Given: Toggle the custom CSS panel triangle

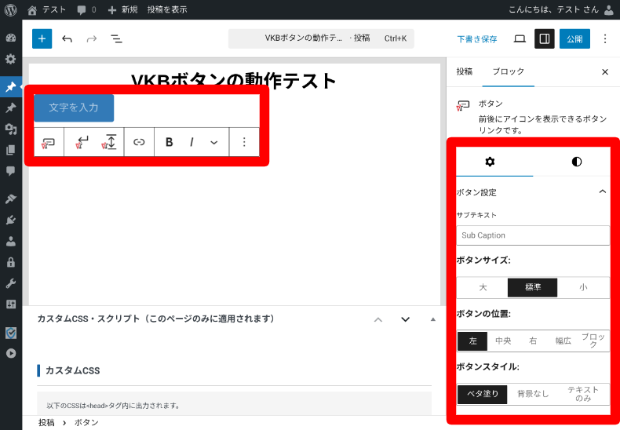Looking at the screenshot, I should click(433, 319).
